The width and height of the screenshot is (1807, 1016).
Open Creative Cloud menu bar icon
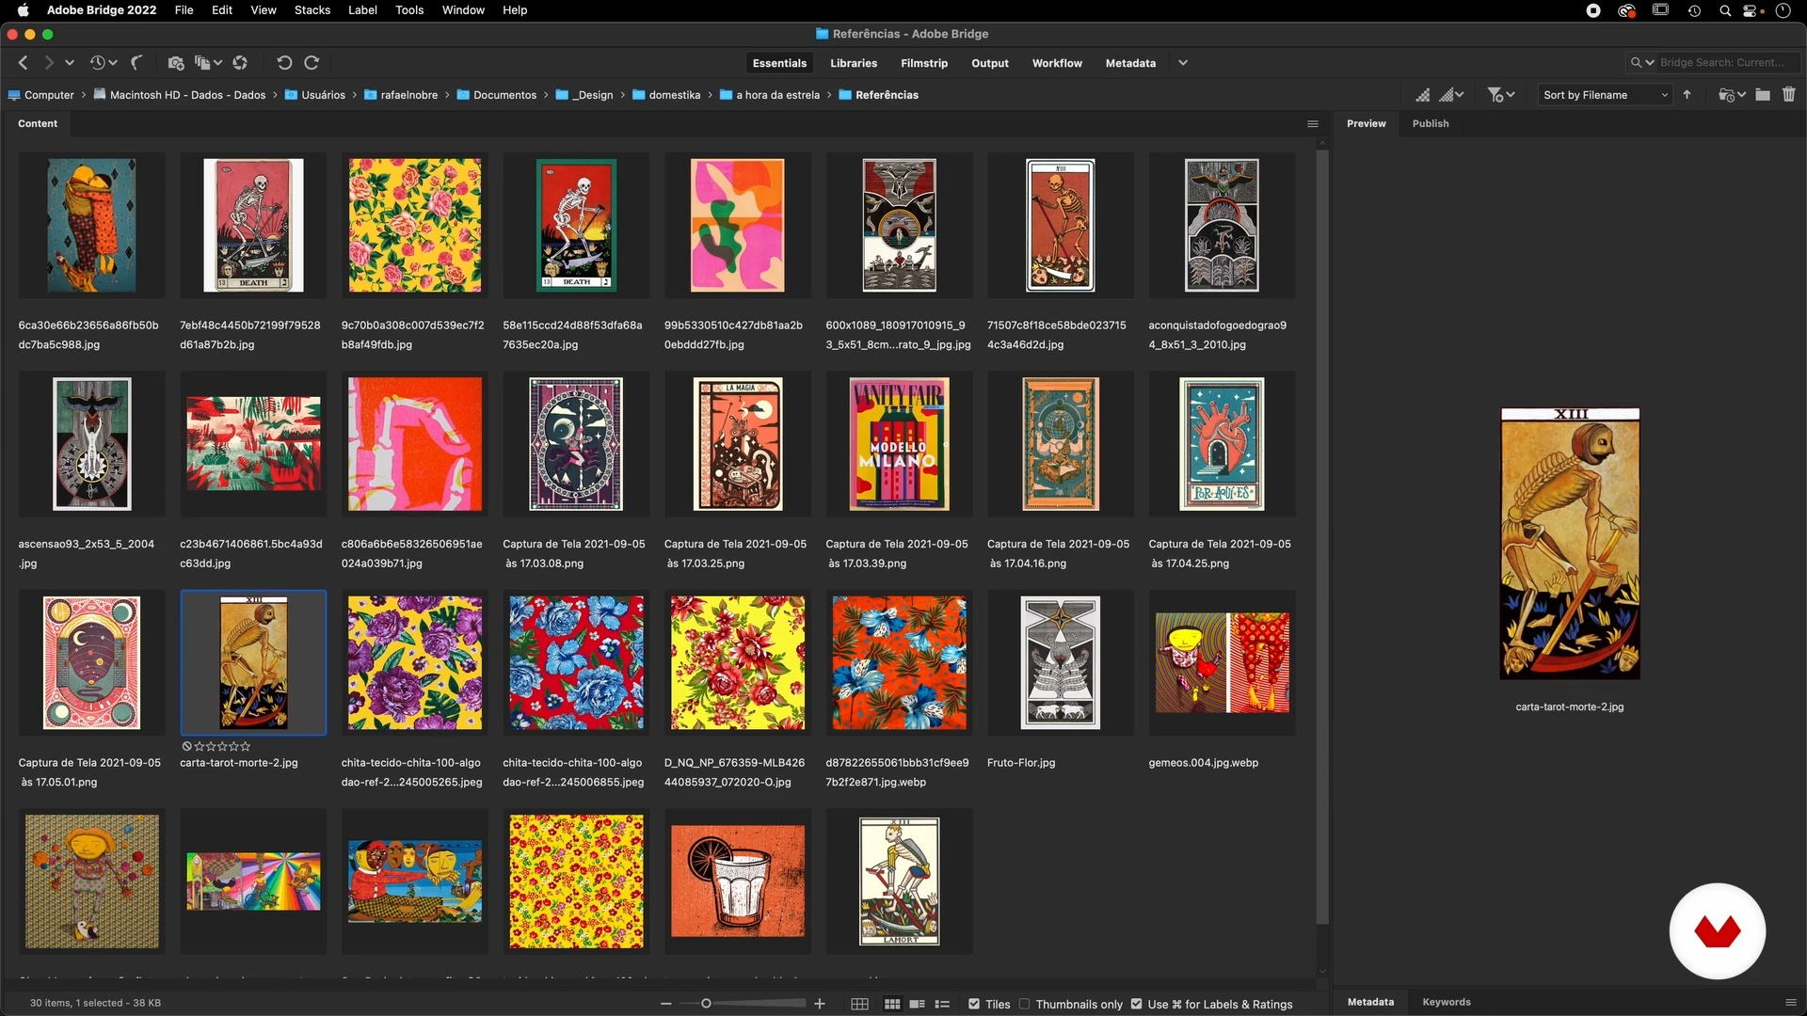1626,11
